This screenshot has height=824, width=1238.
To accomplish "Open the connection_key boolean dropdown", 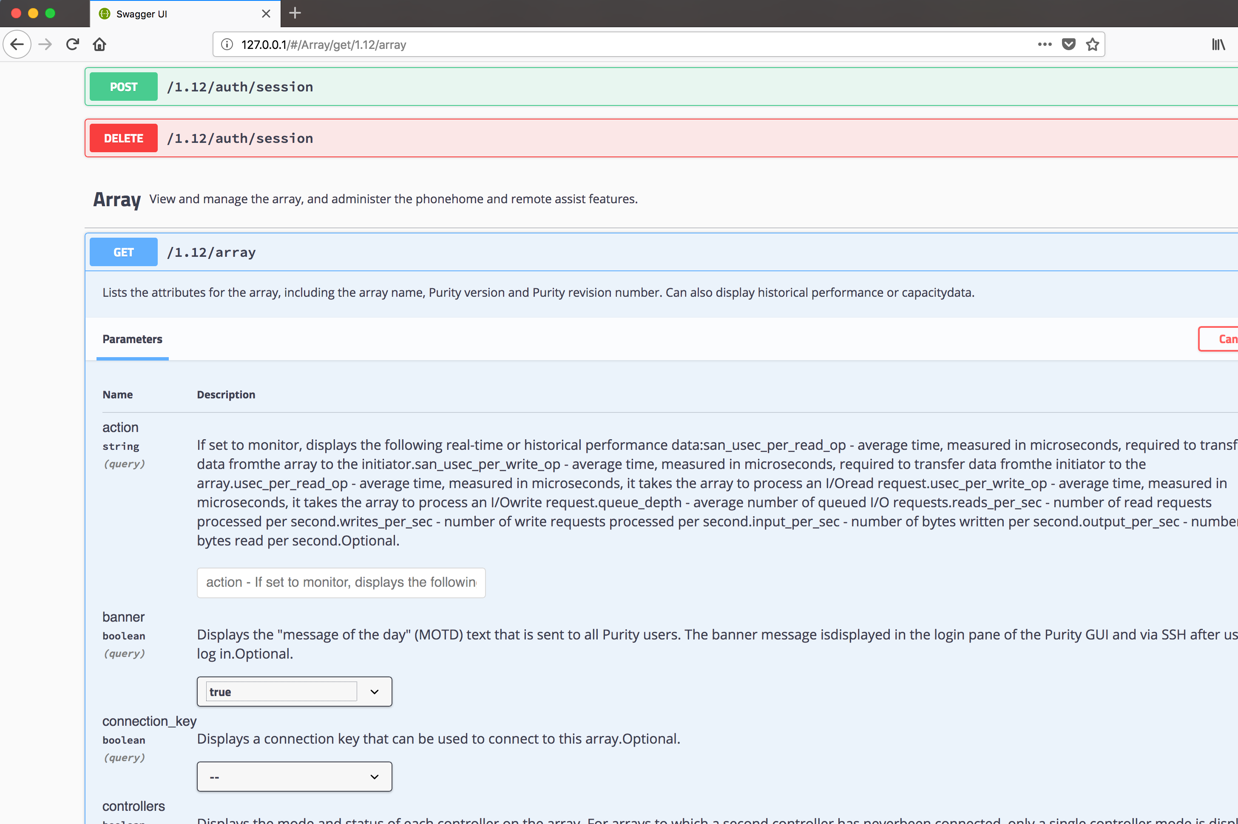I will coord(294,777).
